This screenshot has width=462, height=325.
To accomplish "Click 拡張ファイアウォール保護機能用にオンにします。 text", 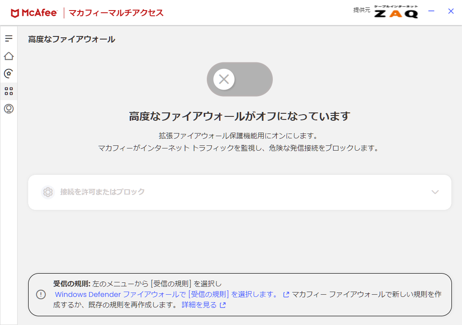I will [239, 136].
